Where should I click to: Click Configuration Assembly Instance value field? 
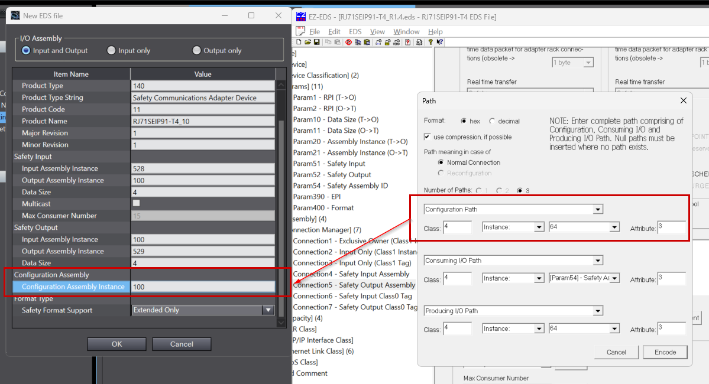tap(203, 287)
